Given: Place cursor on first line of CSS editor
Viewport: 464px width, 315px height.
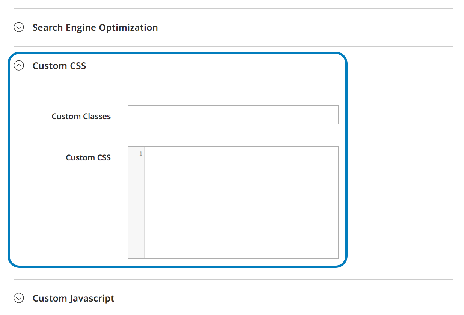Looking at the screenshot, I should (240, 154).
